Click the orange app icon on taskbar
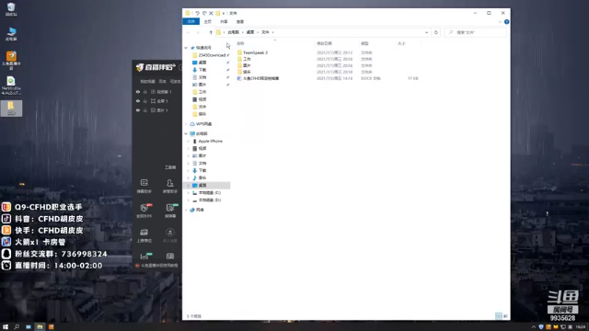589x331 pixels. [52, 327]
